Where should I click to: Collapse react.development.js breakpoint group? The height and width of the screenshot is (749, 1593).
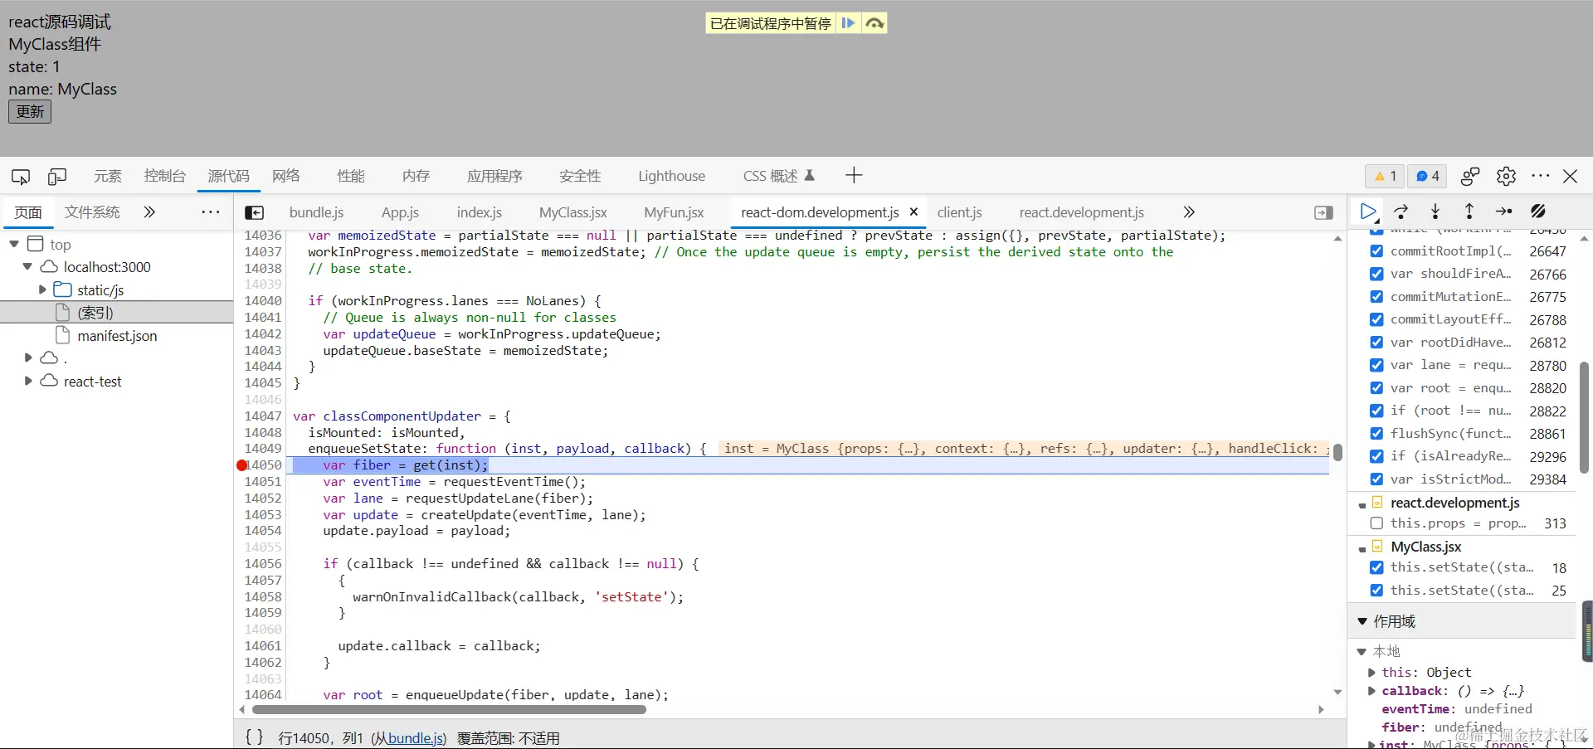1362,504
